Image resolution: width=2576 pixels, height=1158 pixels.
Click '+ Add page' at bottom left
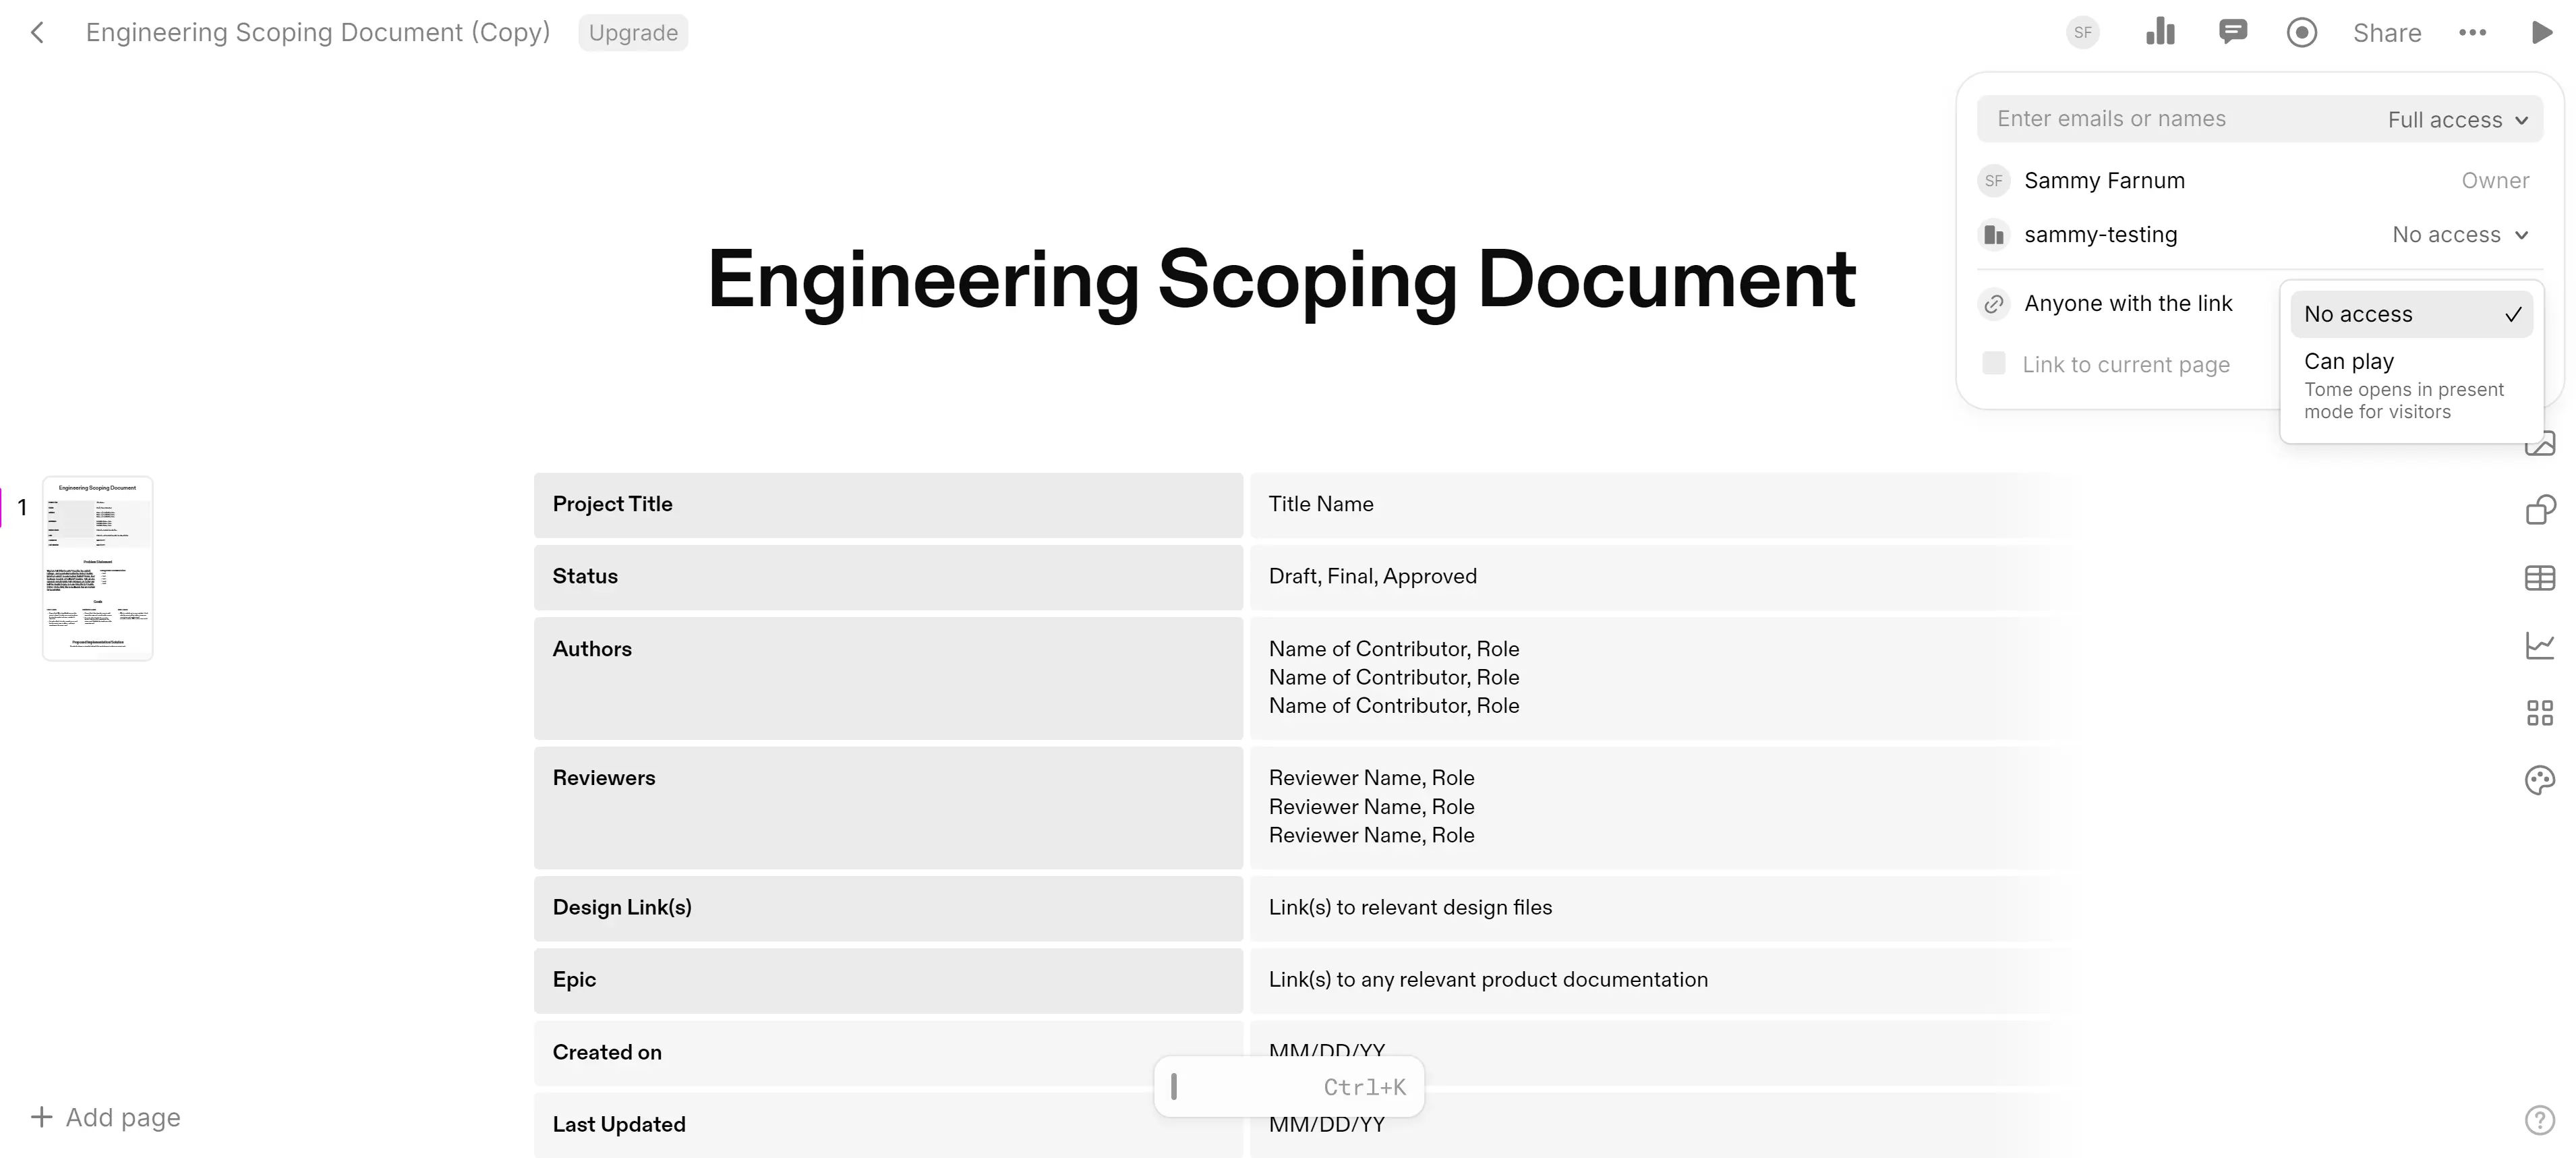tap(105, 1117)
